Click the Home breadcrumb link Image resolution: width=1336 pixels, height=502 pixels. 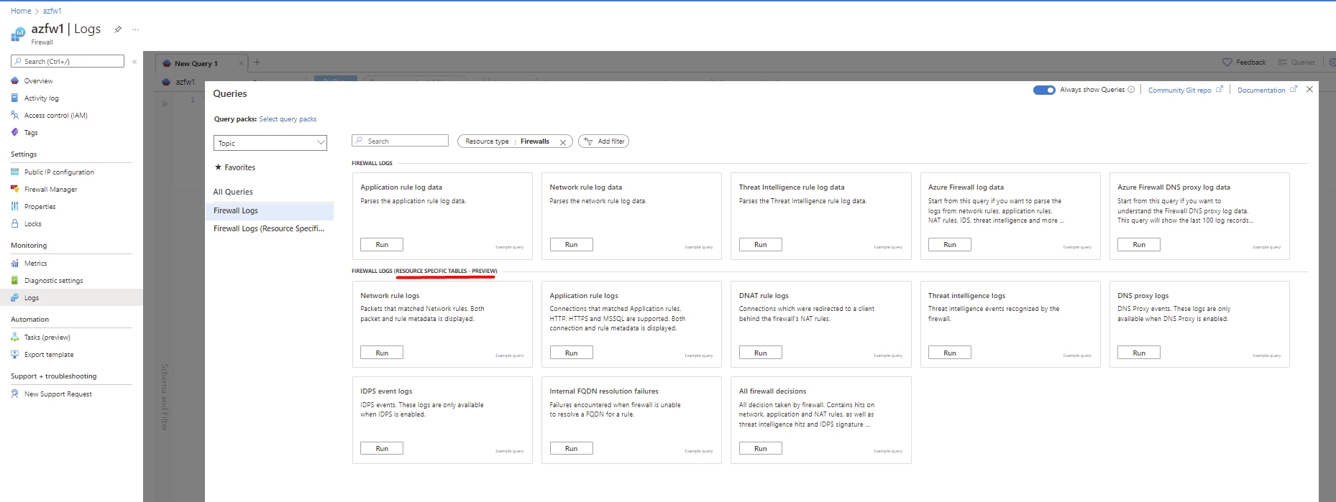point(21,11)
